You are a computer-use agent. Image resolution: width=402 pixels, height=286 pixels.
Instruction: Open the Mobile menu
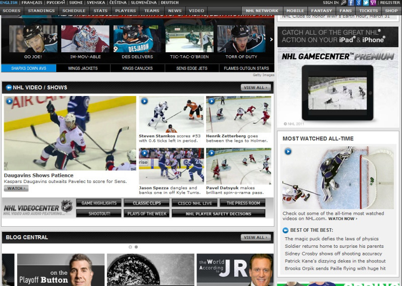(295, 11)
